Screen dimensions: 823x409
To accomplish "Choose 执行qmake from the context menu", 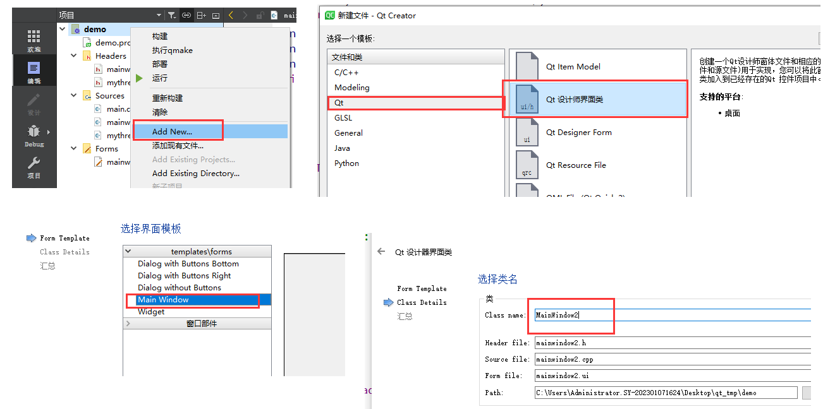I will click(173, 50).
